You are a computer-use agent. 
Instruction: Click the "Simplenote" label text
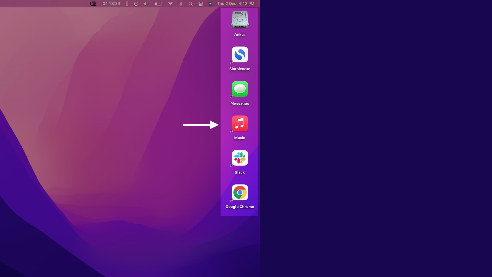pos(240,69)
